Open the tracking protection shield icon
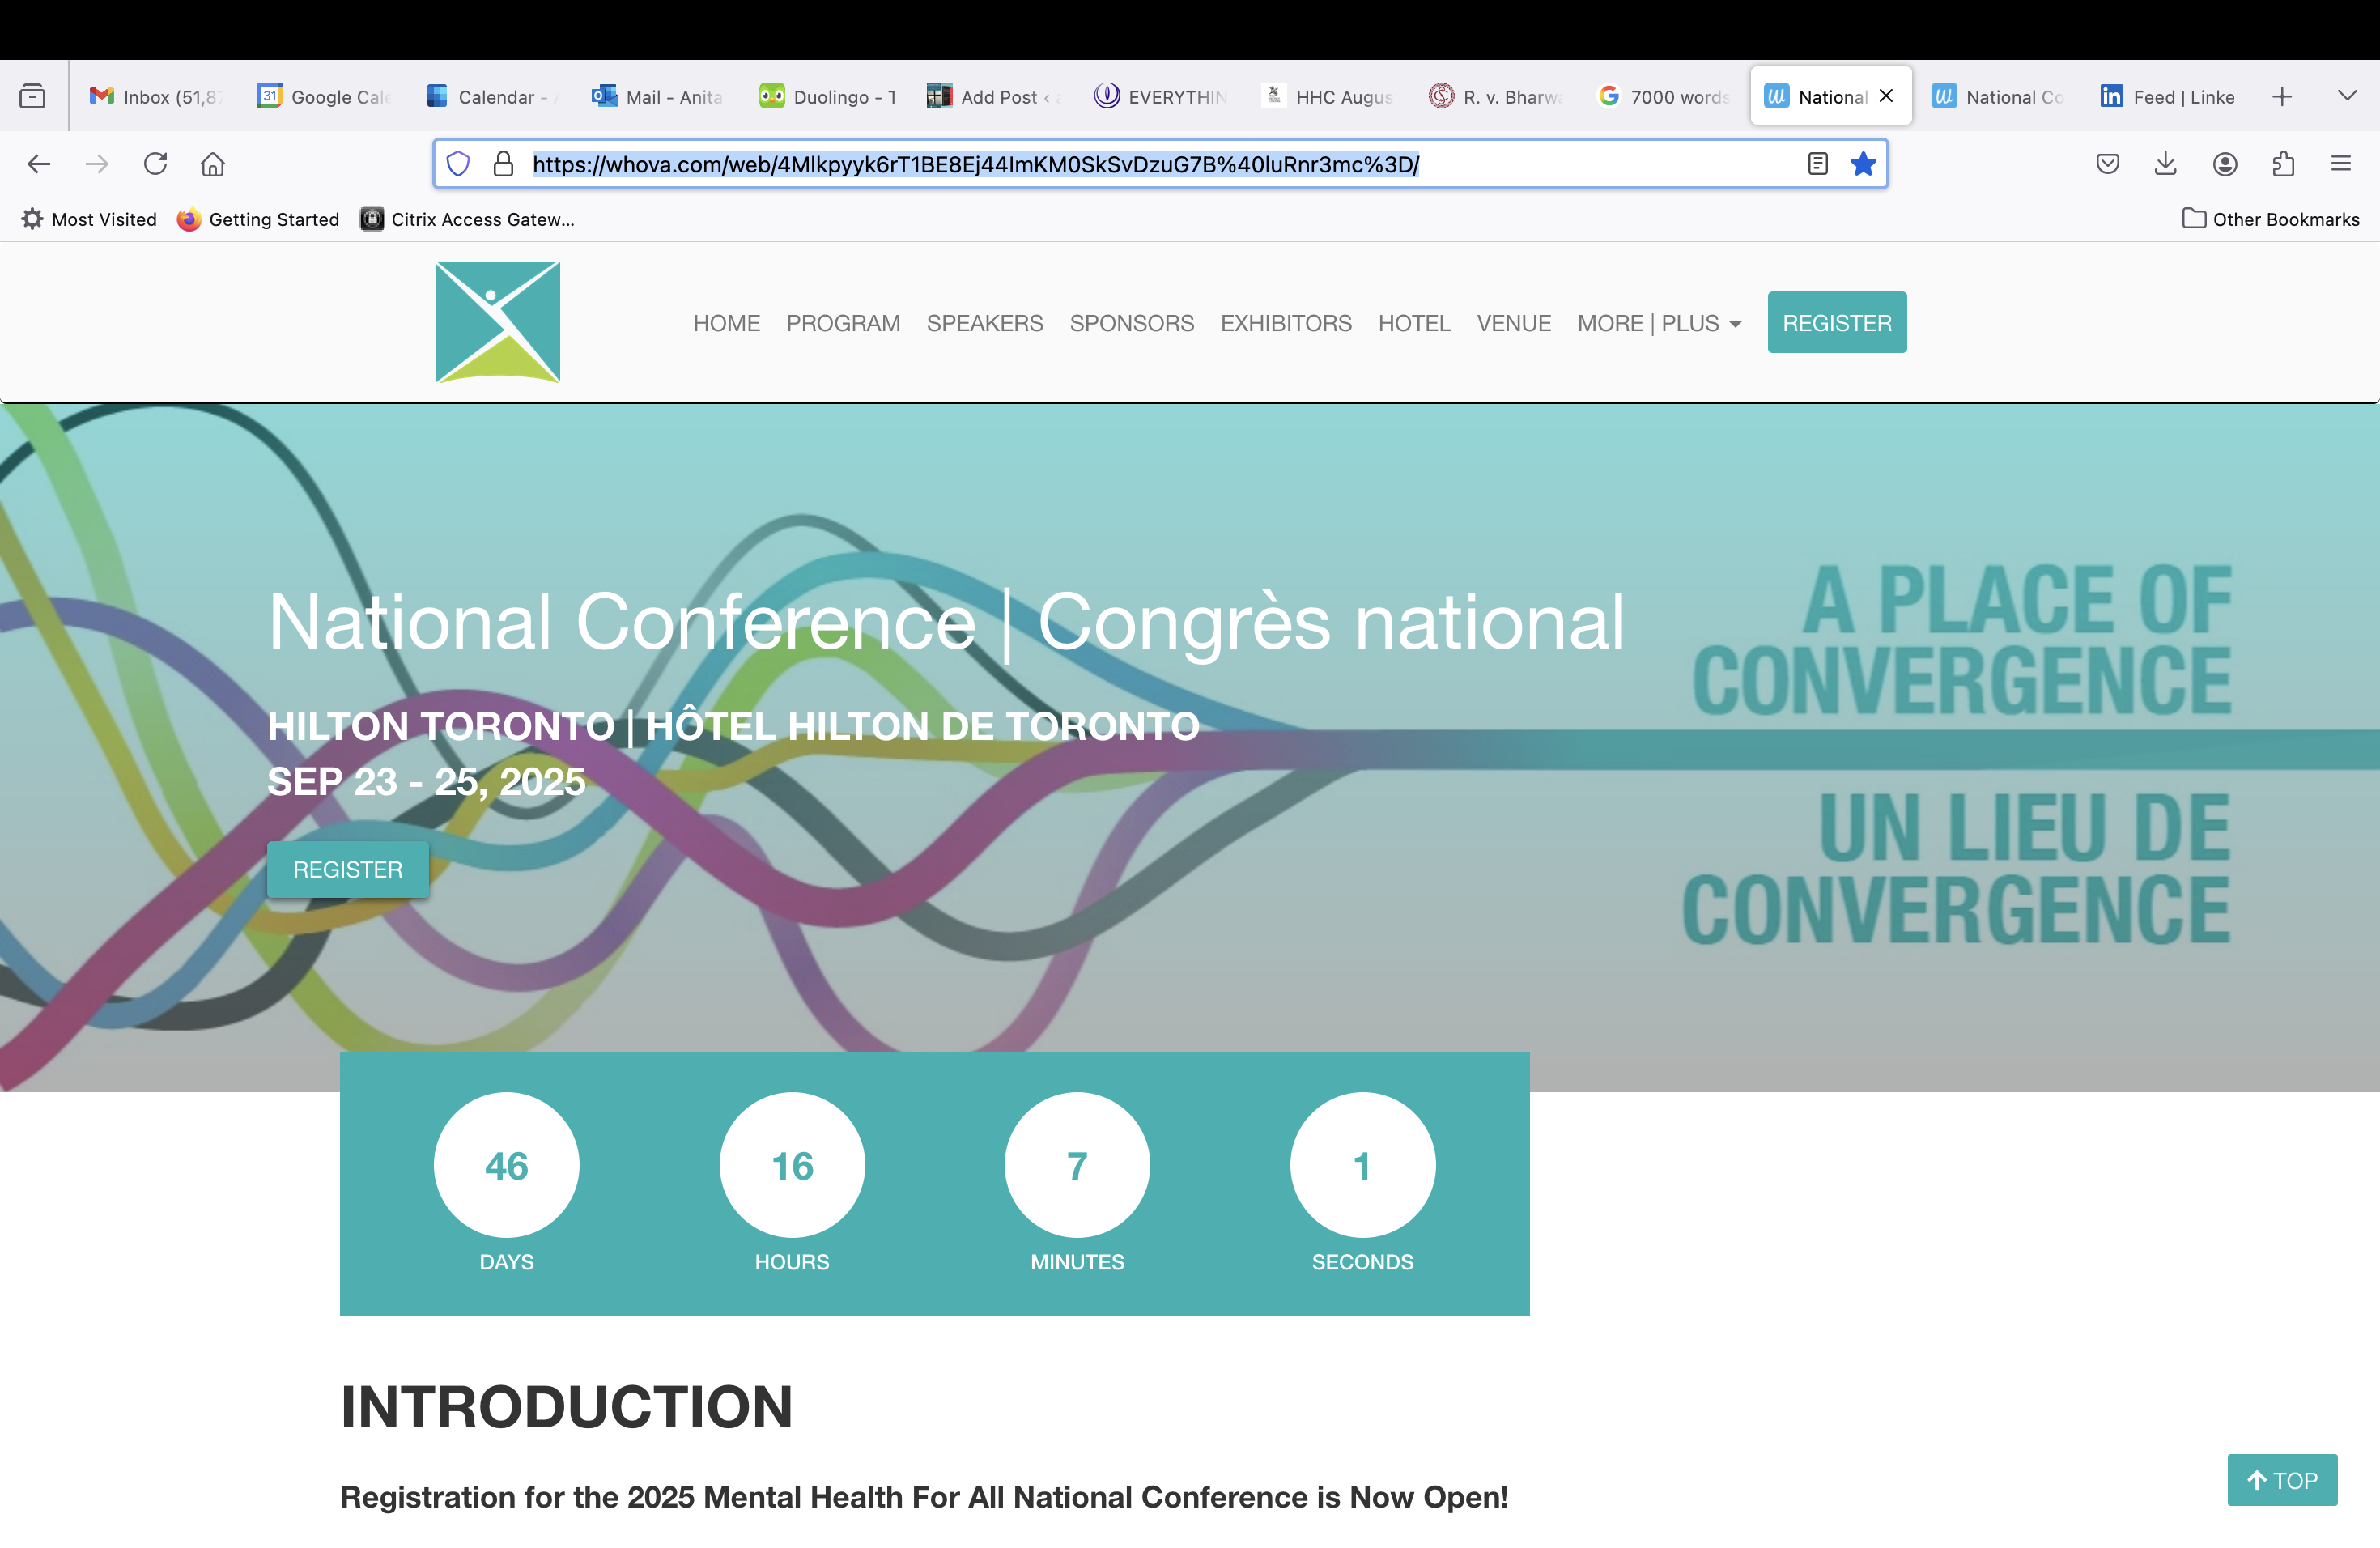The image size is (2380, 1548). point(458,164)
